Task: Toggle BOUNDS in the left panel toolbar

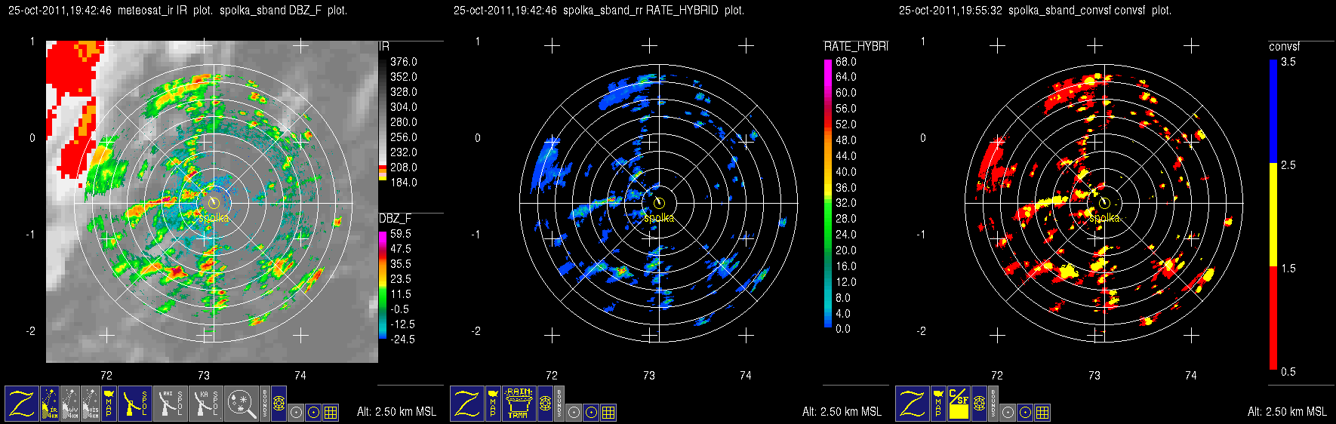Action: (x=265, y=404)
